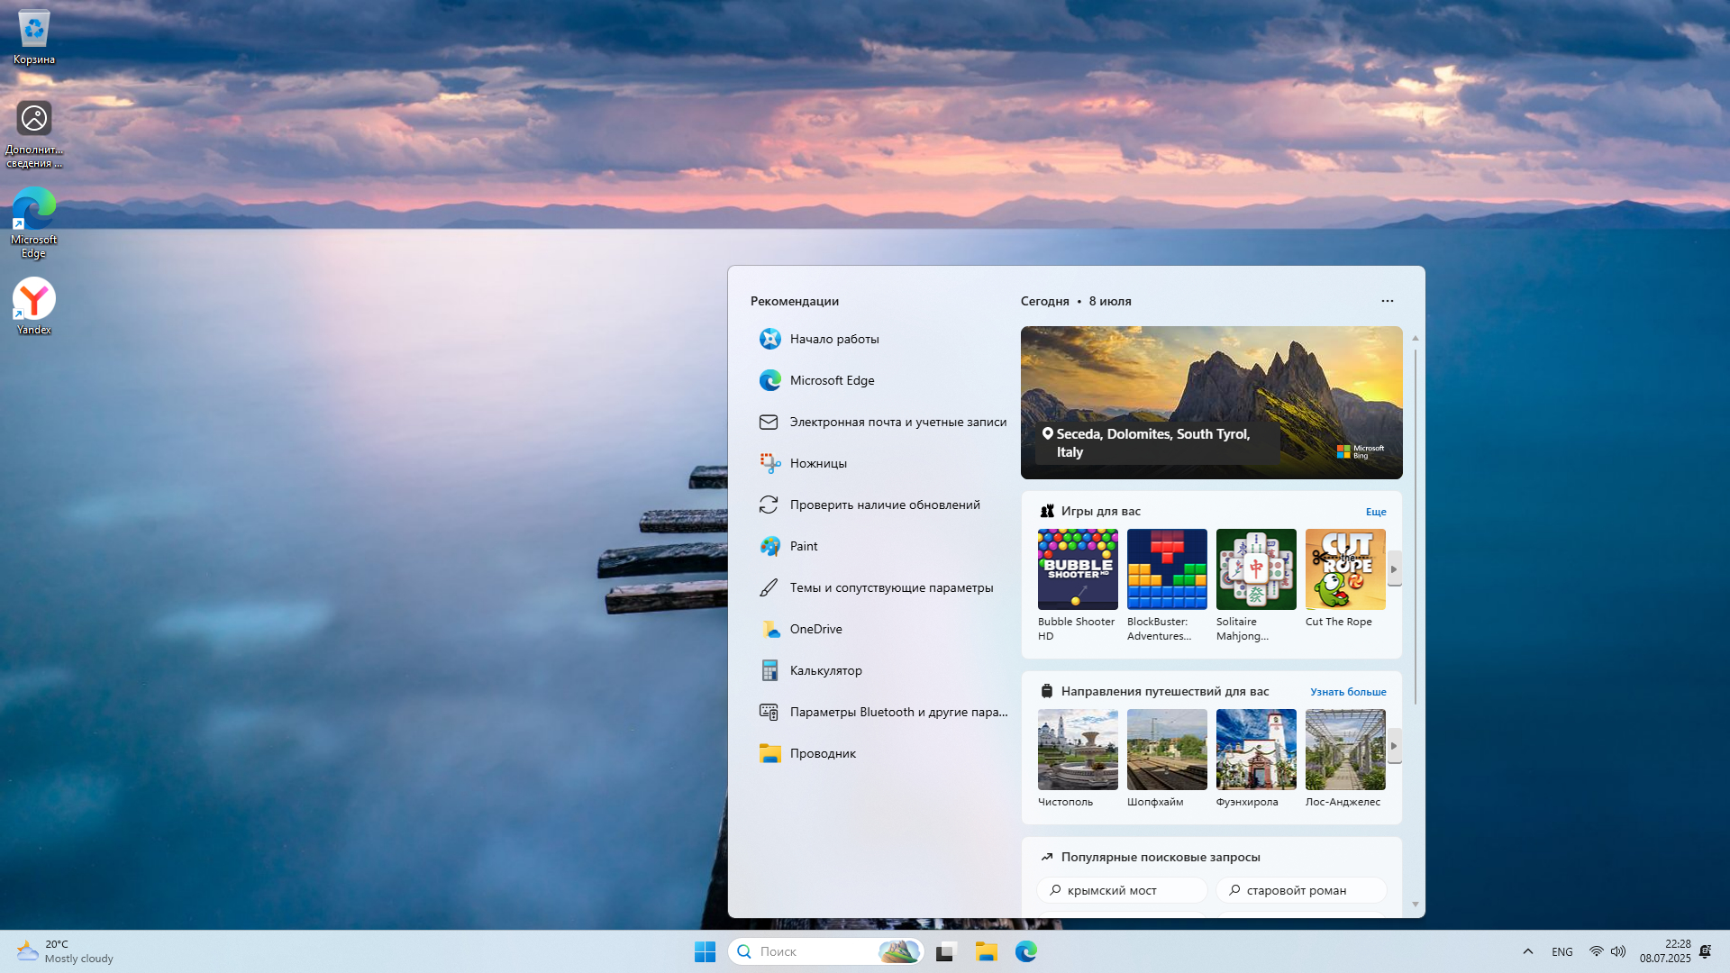
Task: Search for крымский мост popular query
Action: [1122, 890]
